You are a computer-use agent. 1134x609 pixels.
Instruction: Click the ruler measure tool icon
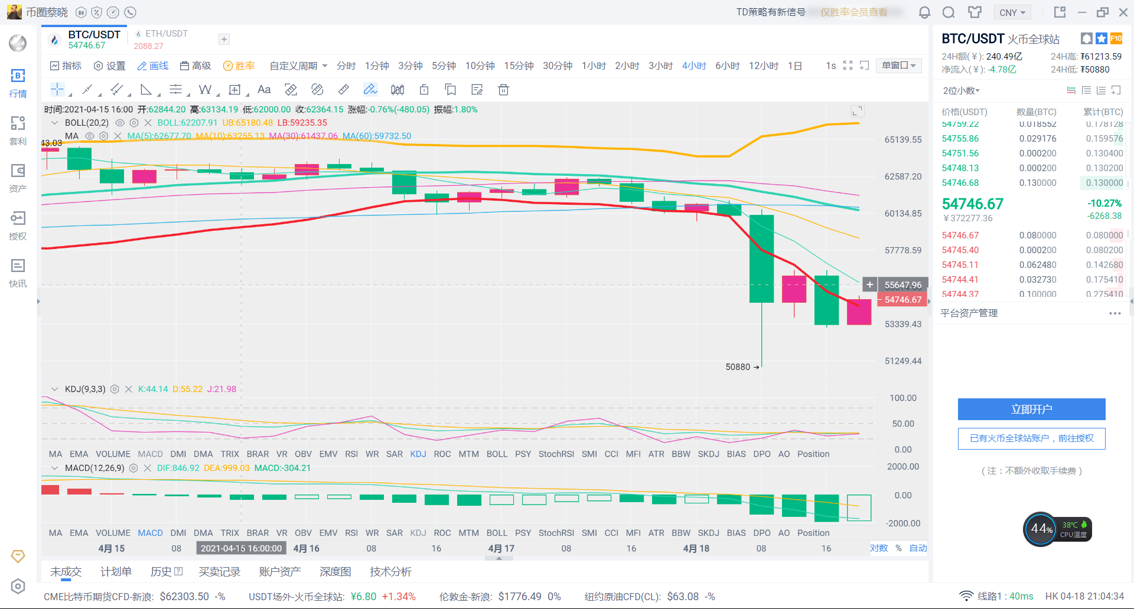pyautogui.click(x=343, y=90)
